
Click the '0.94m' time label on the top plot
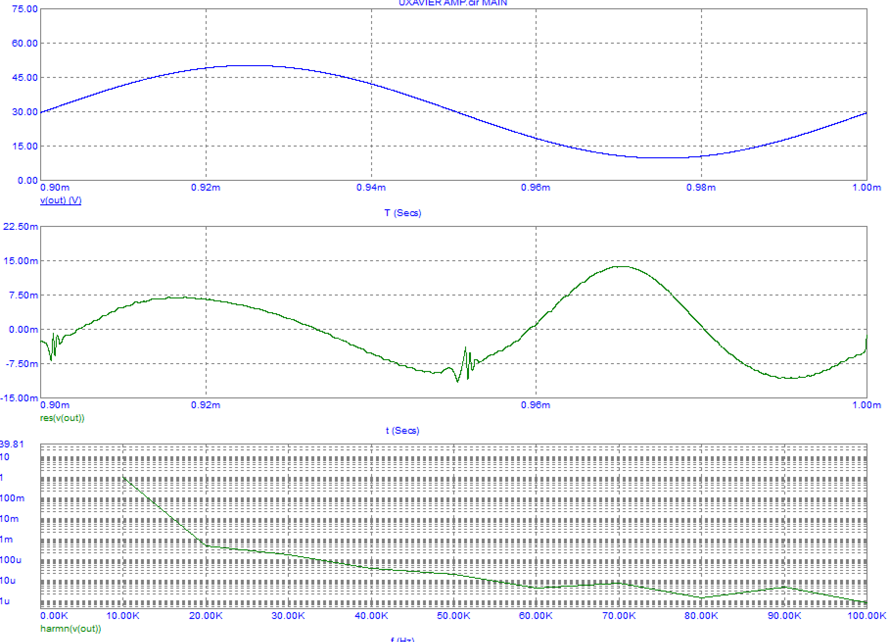371,188
